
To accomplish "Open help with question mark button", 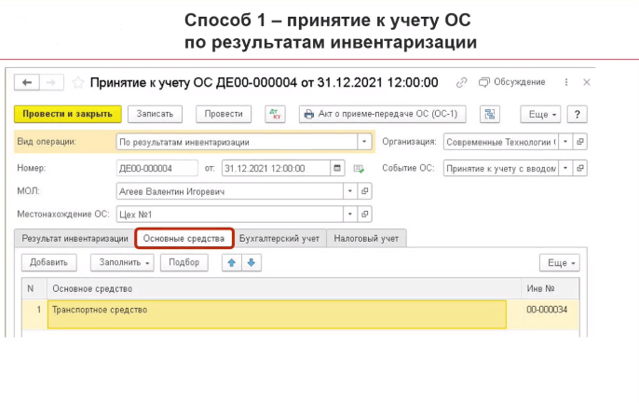I will pos(578,114).
